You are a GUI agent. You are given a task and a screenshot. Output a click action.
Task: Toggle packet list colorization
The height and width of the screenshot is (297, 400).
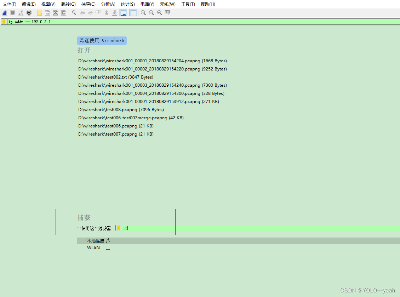pyautogui.click(x=133, y=13)
